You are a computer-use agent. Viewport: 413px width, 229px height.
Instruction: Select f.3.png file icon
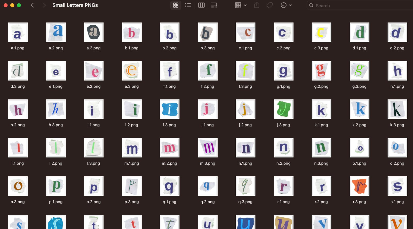point(245,71)
